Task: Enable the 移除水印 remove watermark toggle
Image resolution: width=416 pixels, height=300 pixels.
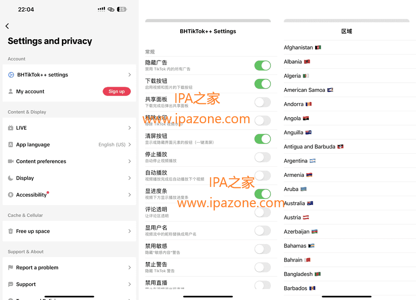Action: click(x=263, y=120)
